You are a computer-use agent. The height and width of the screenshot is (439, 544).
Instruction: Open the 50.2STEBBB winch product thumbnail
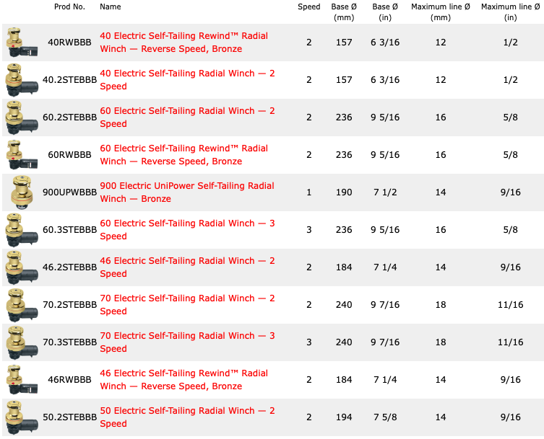[x=22, y=417]
